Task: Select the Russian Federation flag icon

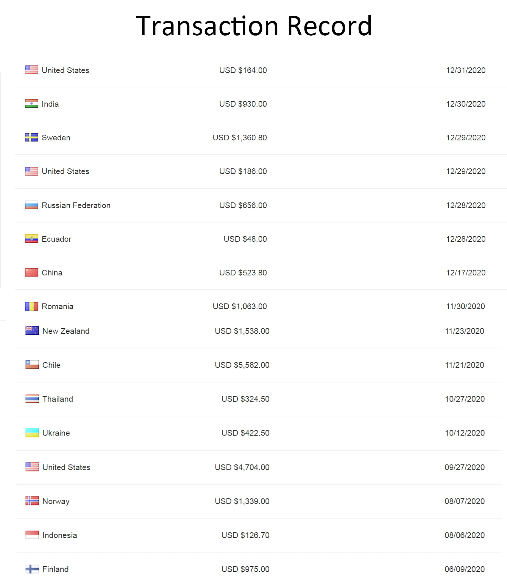Action: (31, 205)
